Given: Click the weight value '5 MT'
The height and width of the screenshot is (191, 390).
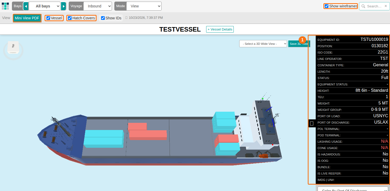Looking at the screenshot, I should [x=383, y=103].
